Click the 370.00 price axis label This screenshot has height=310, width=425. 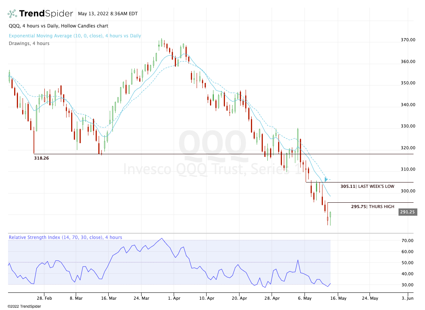point(408,40)
